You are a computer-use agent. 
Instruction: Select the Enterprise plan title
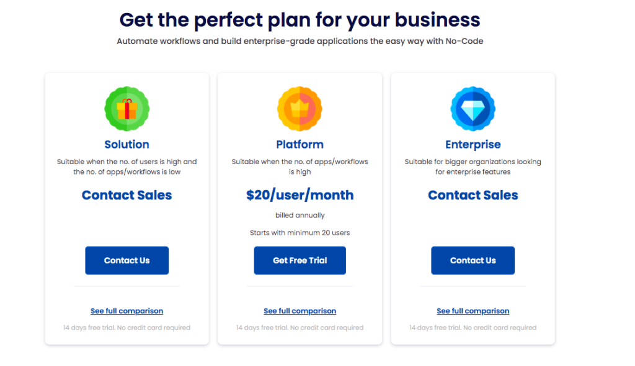(473, 144)
